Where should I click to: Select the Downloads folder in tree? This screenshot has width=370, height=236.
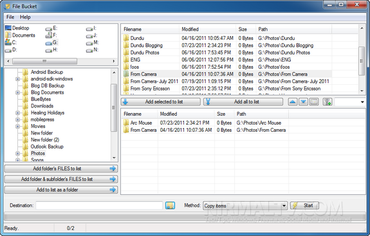pos(42,106)
